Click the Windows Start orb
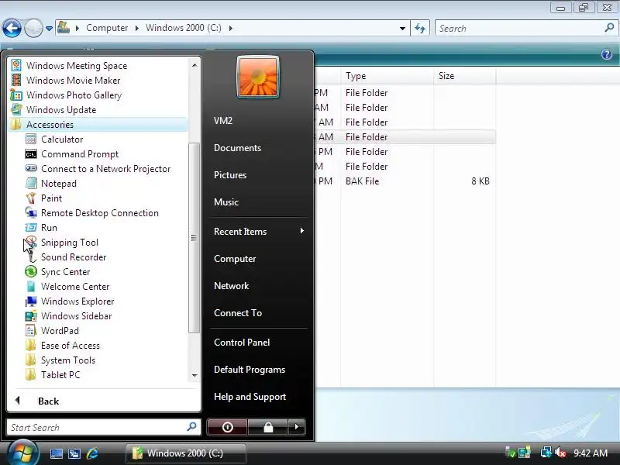Viewport: 620px width, 465px height. 22,453
